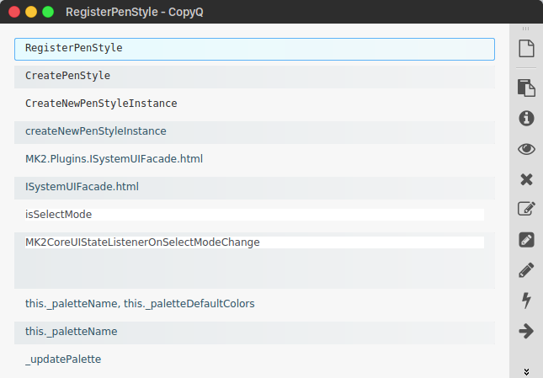Image resolution: width=543 pixels, height=378 pixels.
Task: Click the Paste Items clipboard icon
Action: tap(526, 88)
